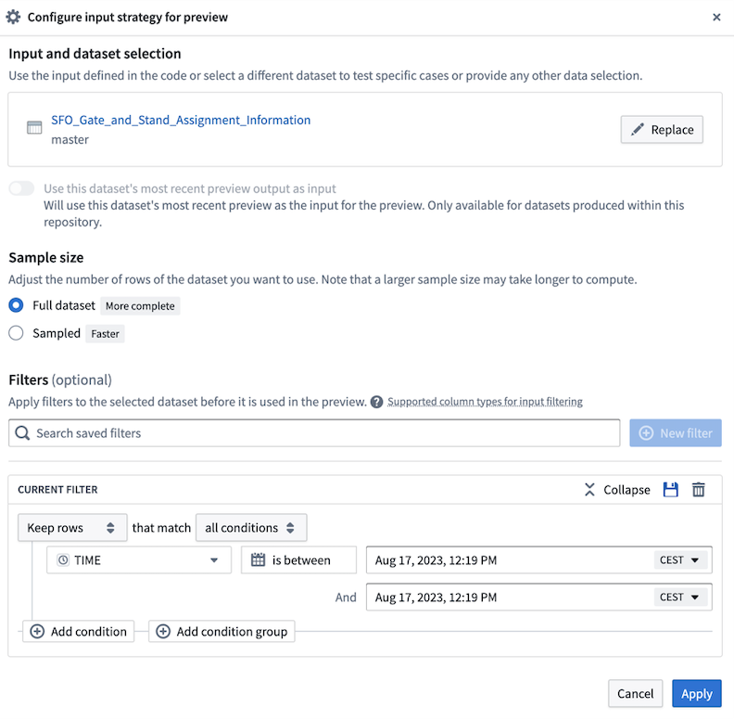734x720 pixels.
Task: Click the More complete tag
Action: (140, 306)
